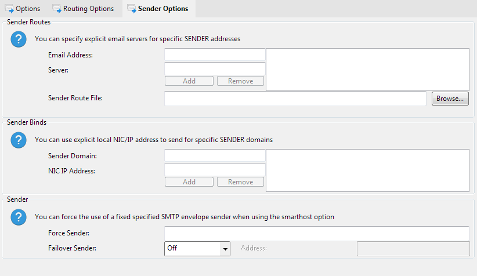Image resolution: width=477 pixels, height=276 pixels.
Task: Click the Sender Binds list box
Action: [x=367, y=170]
